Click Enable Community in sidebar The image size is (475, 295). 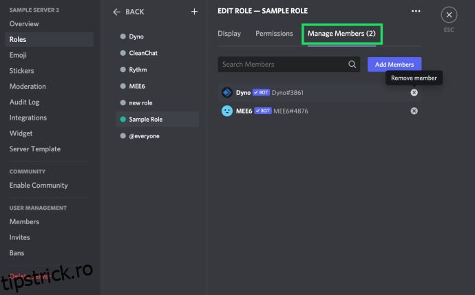click(39, 185)
